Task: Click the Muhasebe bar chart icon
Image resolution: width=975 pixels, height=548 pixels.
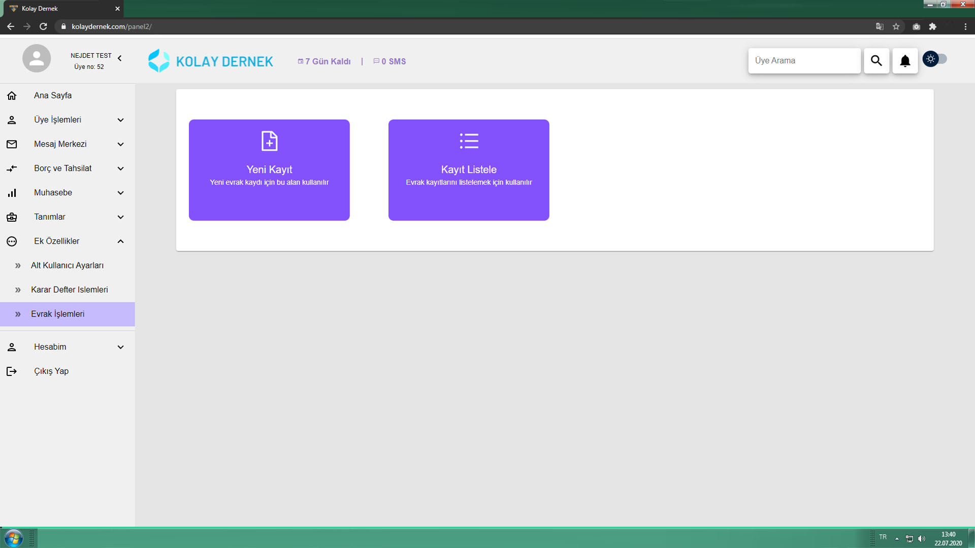Action: (12, 193)
